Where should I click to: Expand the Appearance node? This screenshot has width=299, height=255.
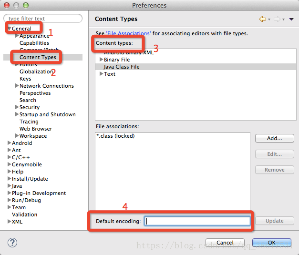pos(17,36)
